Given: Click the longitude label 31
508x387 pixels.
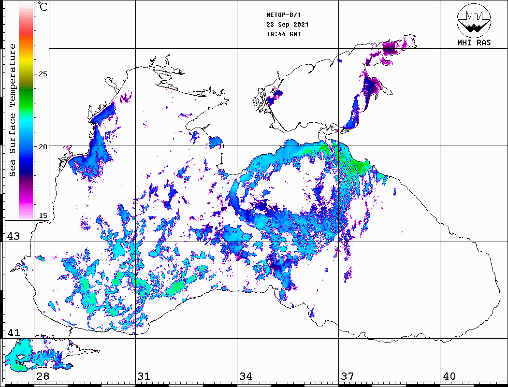Looking at the screenshot, I should tap(144, 376).
